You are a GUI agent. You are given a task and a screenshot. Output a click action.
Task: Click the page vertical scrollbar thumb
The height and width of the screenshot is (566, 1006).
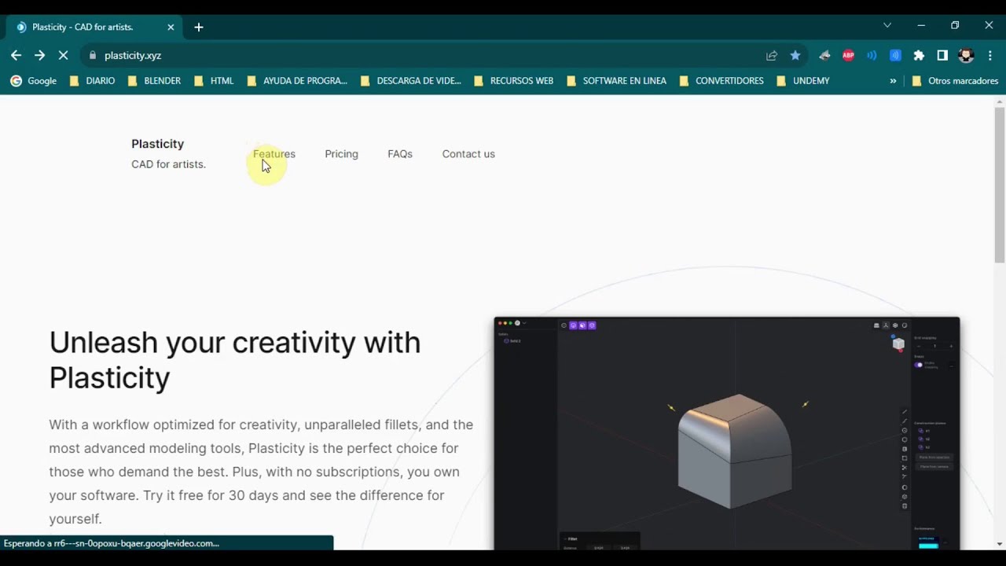(1000, 185)
